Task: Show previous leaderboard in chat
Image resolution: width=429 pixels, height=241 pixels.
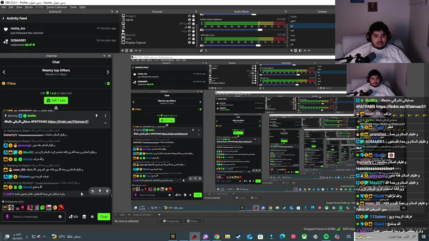Action: (4, 72)
